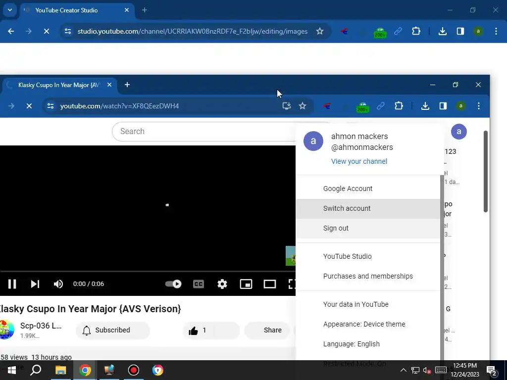Skip to next video in player
Image resolution: width=507 pixels, height=380 pixels.
[35, 284]
